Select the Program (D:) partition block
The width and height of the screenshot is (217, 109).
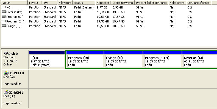[85, 61]
